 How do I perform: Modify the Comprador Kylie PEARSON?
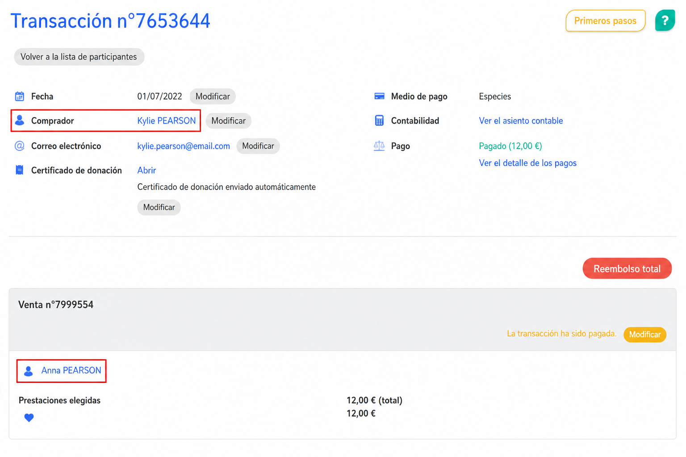228,121
